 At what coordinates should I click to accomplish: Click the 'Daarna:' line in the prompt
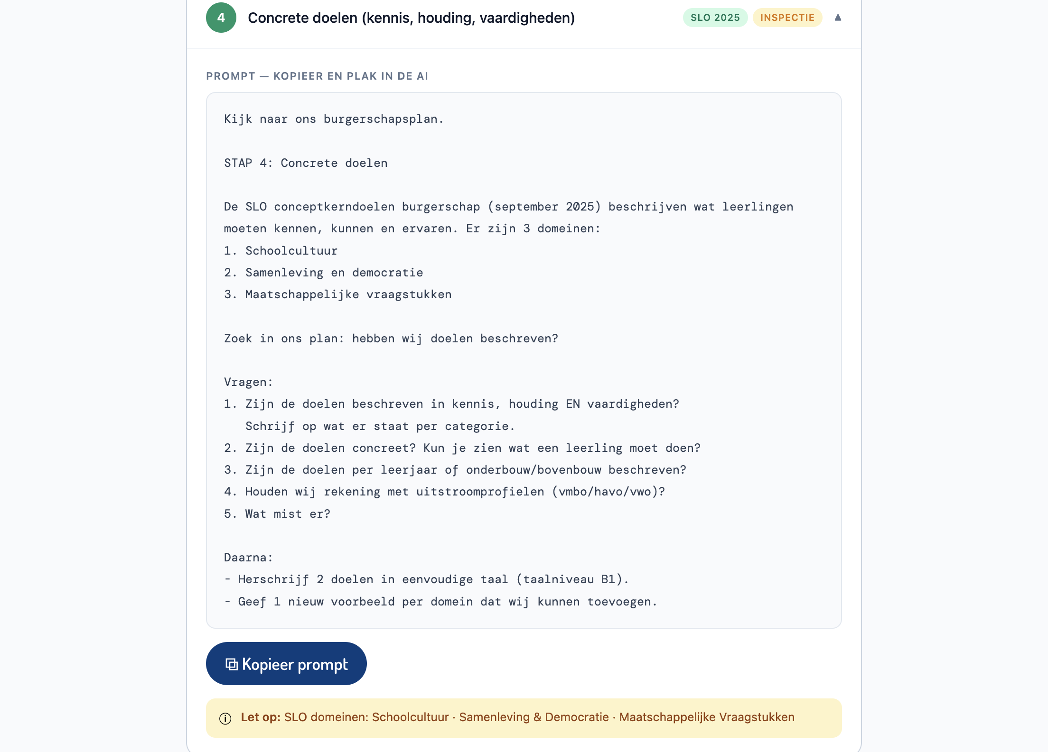click(x=248, y=558)
